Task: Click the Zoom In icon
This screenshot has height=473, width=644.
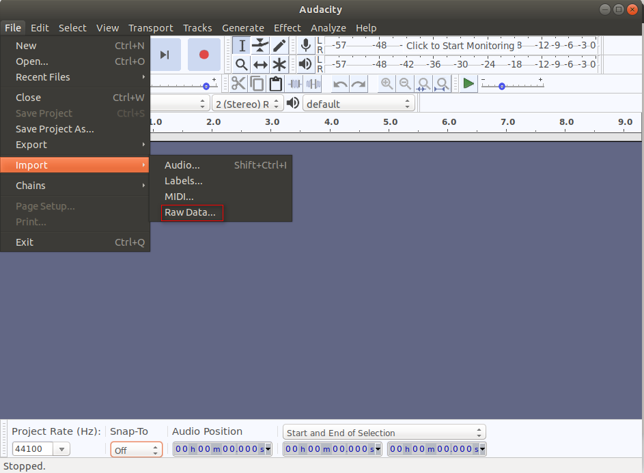Action: point(387,84)
